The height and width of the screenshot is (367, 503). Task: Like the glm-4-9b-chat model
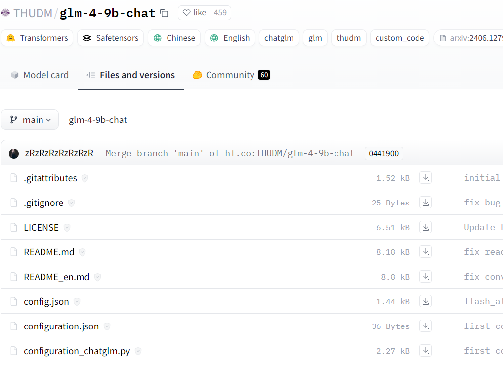click(x=194, y=13)
